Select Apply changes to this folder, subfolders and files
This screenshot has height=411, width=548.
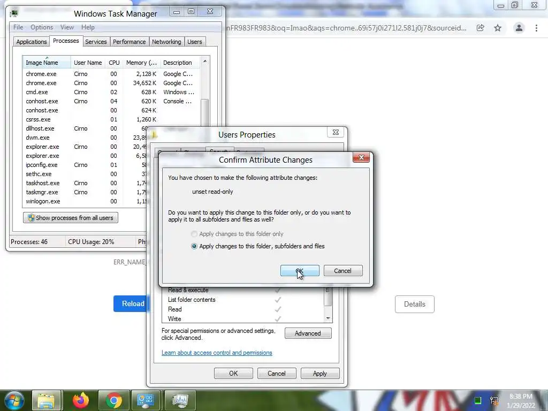pyautogui.click(x=258, y=246)
